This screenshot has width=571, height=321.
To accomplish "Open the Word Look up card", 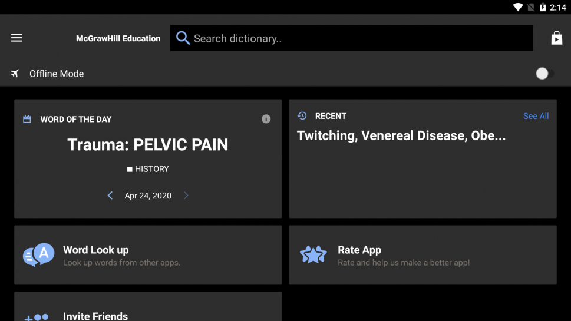I will click(x=148, y=255).
